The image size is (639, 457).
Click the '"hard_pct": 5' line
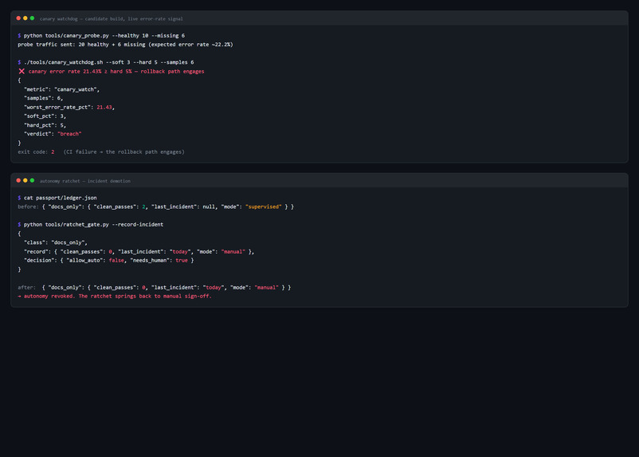(45, 125)
